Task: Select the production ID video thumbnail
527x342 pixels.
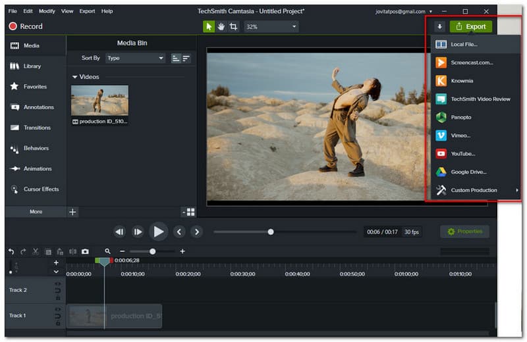Action: [99, 100]
